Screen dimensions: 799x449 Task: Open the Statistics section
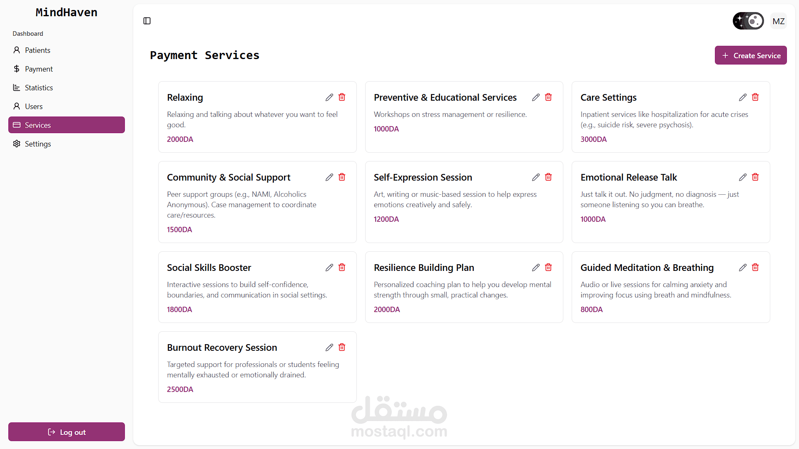pos(39,88)
